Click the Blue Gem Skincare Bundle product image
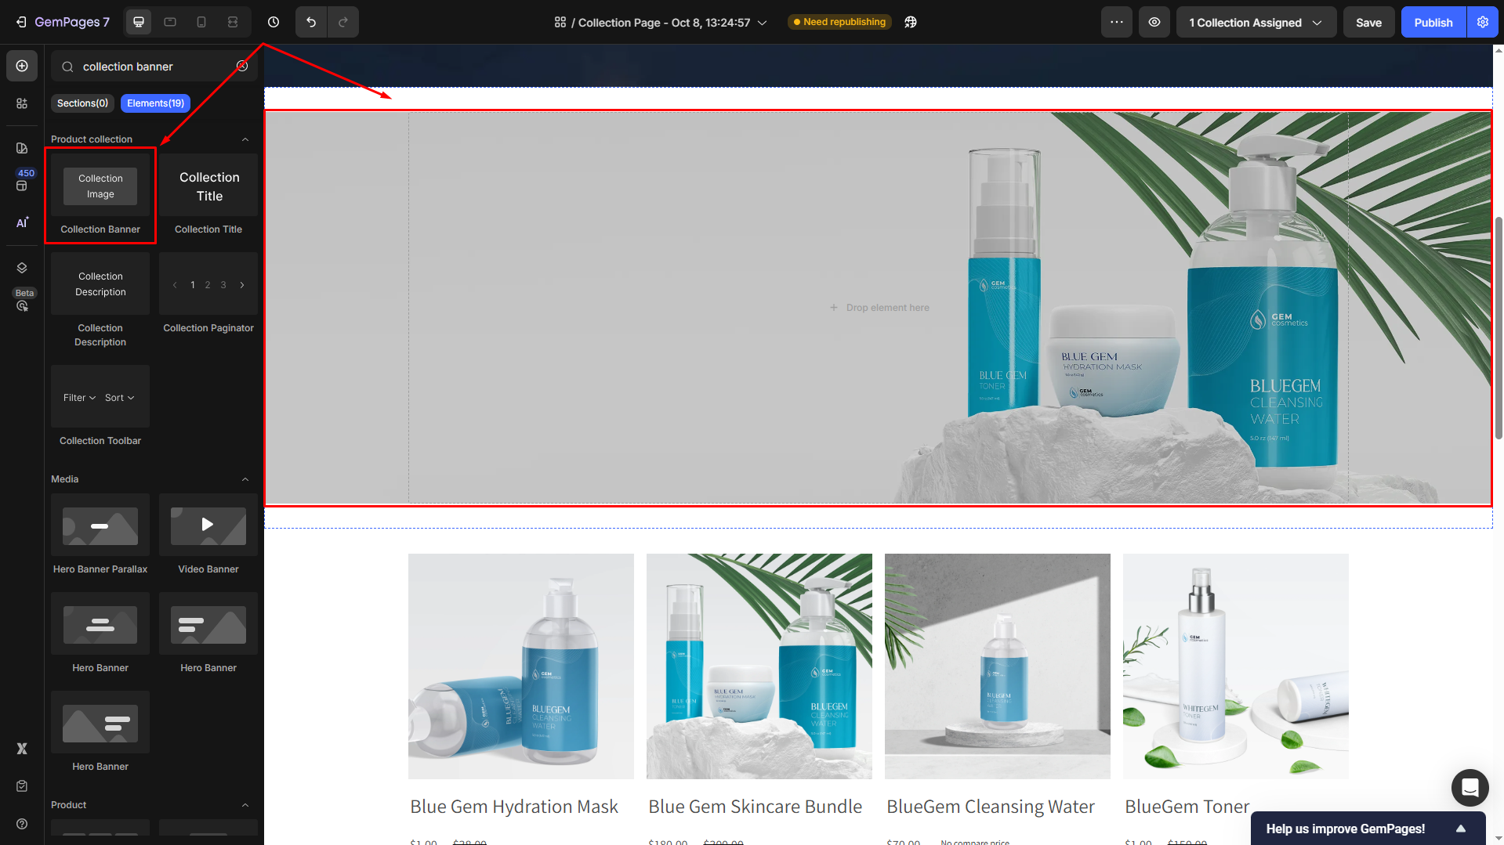Screen dimensions: 1504x845 click(x=759, y=666)
